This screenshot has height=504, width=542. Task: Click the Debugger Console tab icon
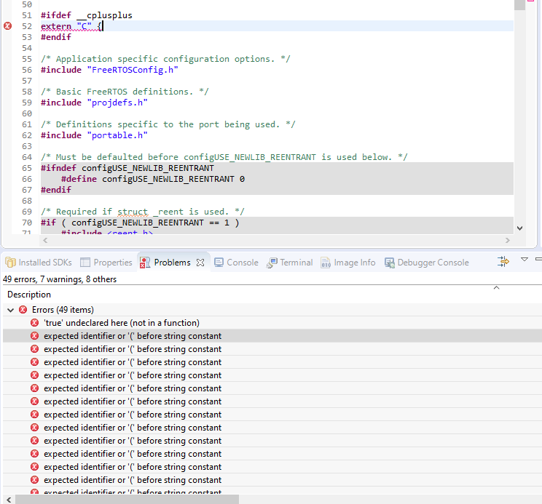pyautogui.click(x=390, y=263)
